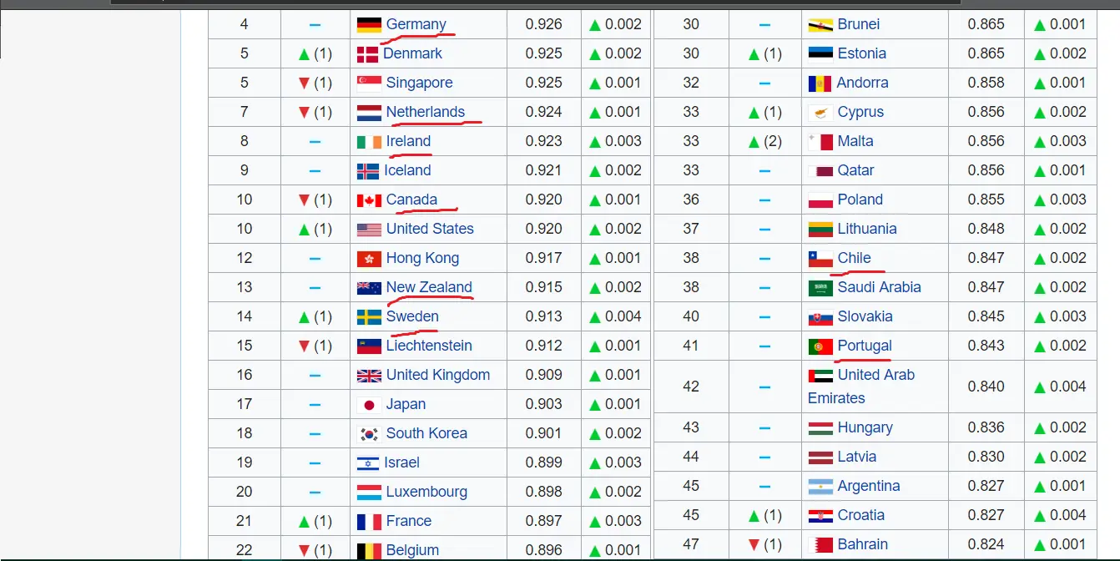Screen dimensions: 1120x561
Task: Click the Denmark flag icon
Action: tap(367, 54)
